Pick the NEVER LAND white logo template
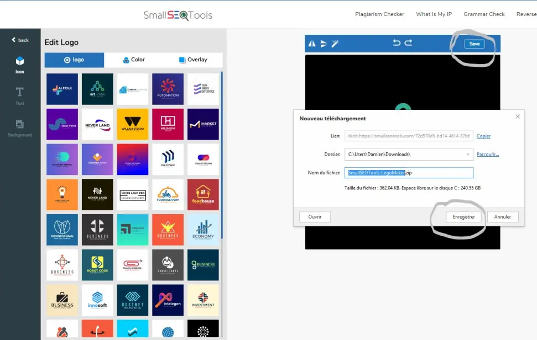Viewport: 537px width, 340px height. pos(97,124)
